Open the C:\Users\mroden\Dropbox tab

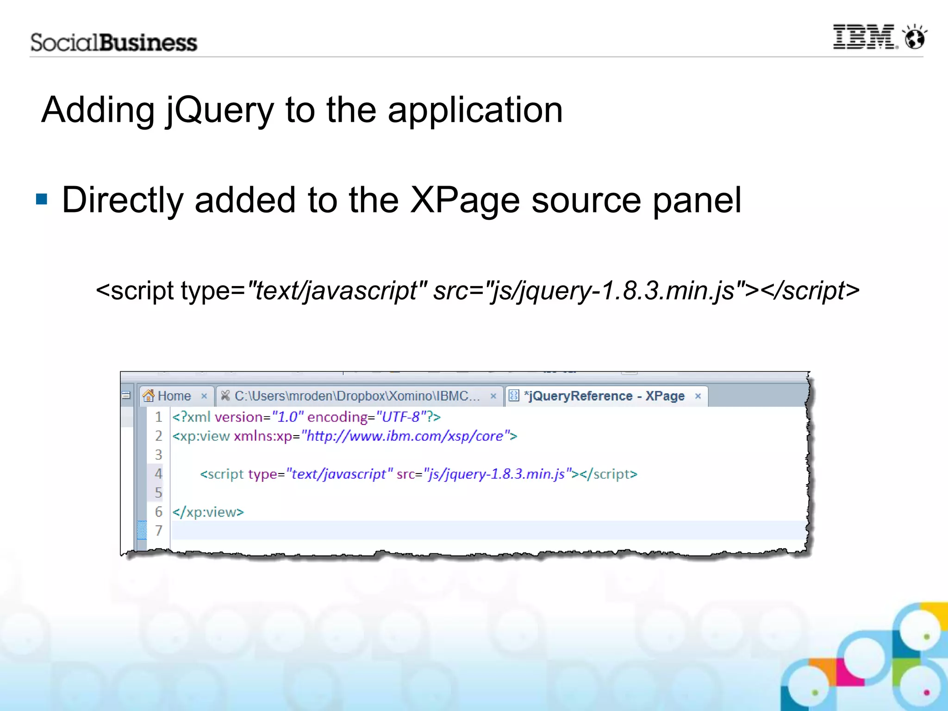tap(360, 396)
